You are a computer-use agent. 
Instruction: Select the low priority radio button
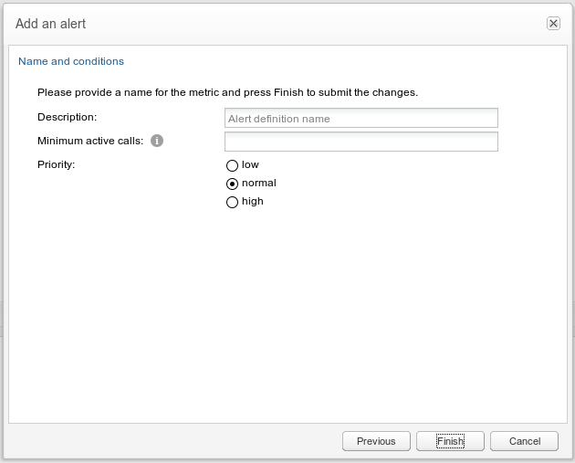(x=232, y=165)
